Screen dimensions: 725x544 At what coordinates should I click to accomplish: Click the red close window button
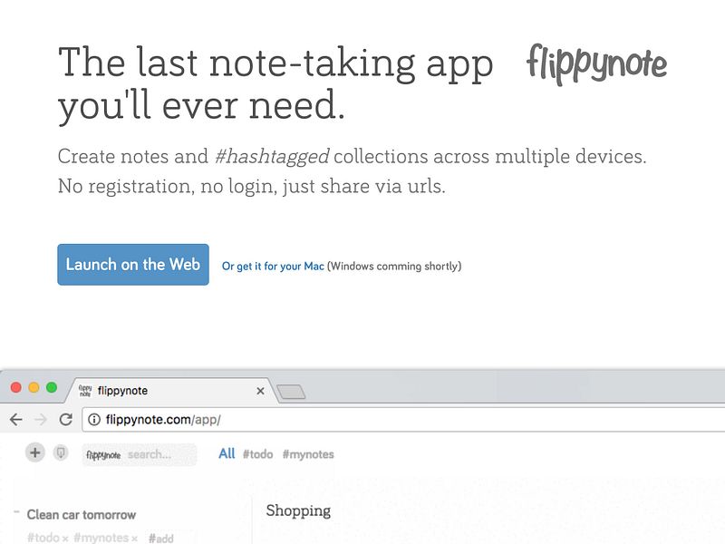coord(16,388)
